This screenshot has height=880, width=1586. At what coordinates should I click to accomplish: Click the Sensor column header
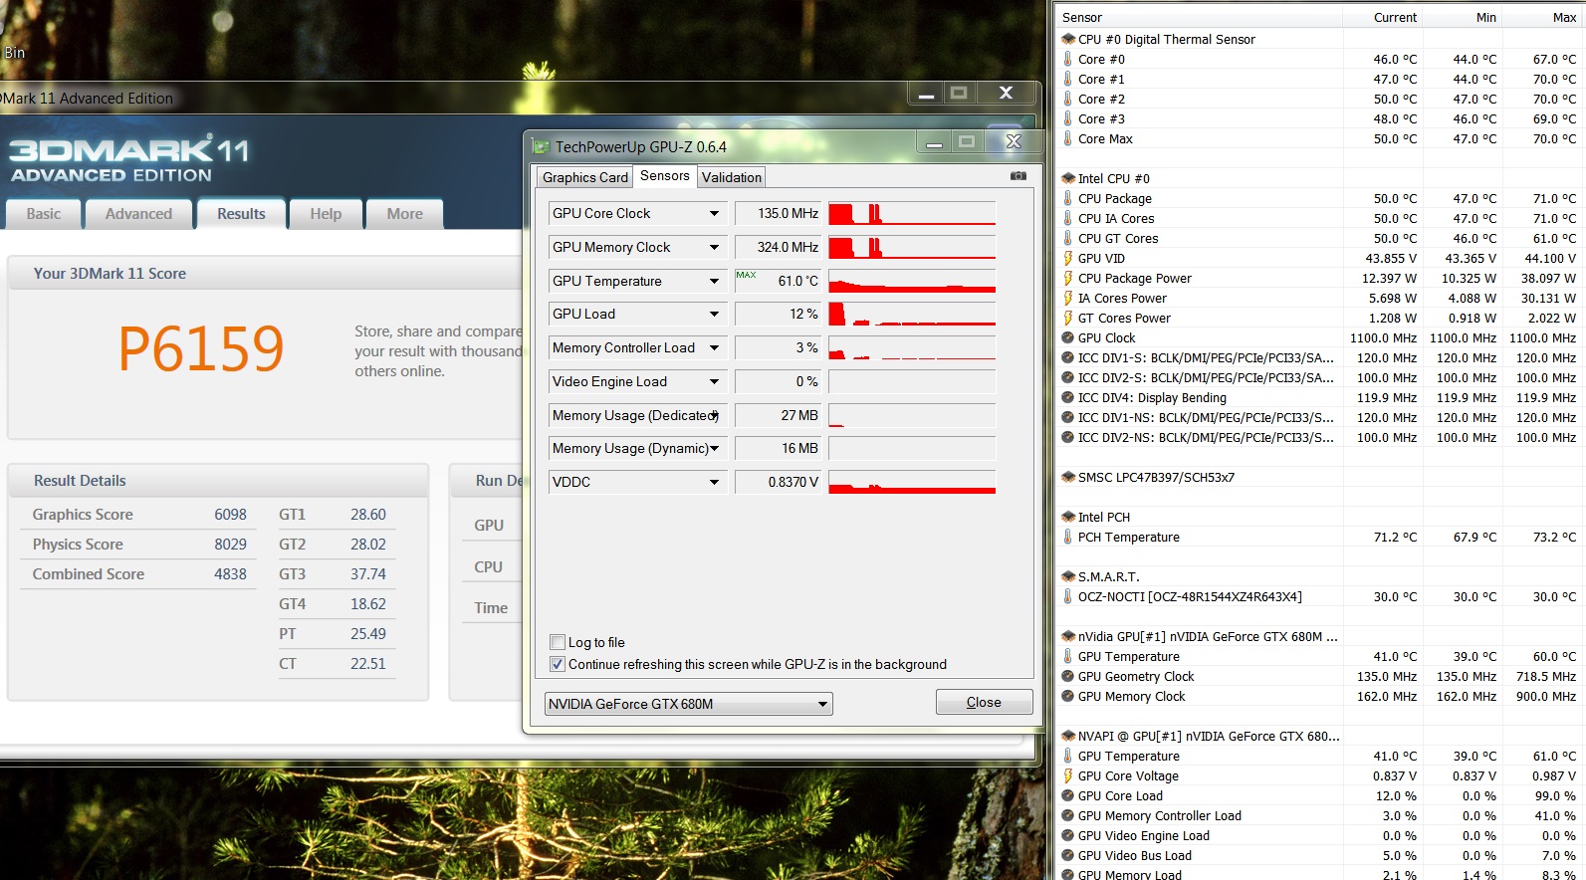(x=1199, y=17)
